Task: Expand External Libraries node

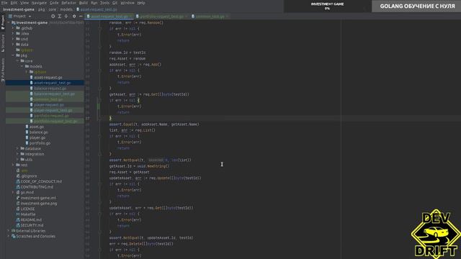Action: (x=9, y=231)
